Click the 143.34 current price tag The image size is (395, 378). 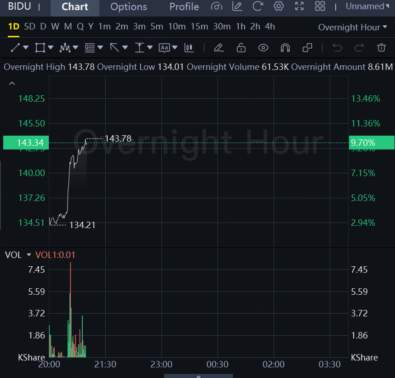(26, 143)
